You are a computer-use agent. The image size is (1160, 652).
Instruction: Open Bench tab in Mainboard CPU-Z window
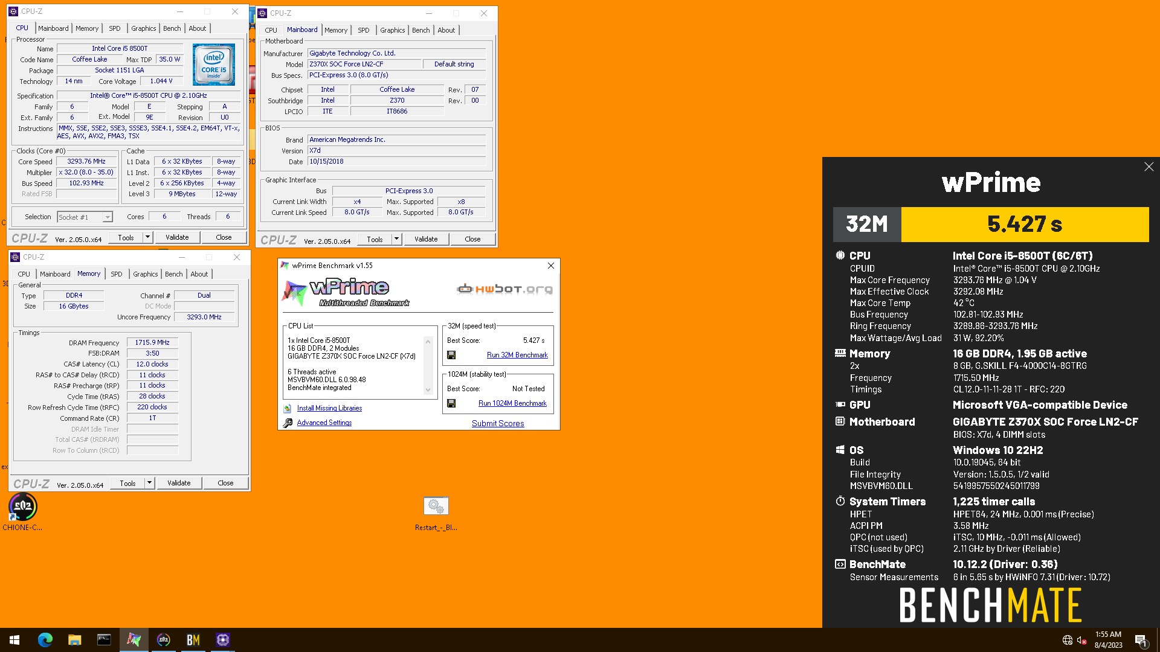pyautogui.click(x=421, y=30)
